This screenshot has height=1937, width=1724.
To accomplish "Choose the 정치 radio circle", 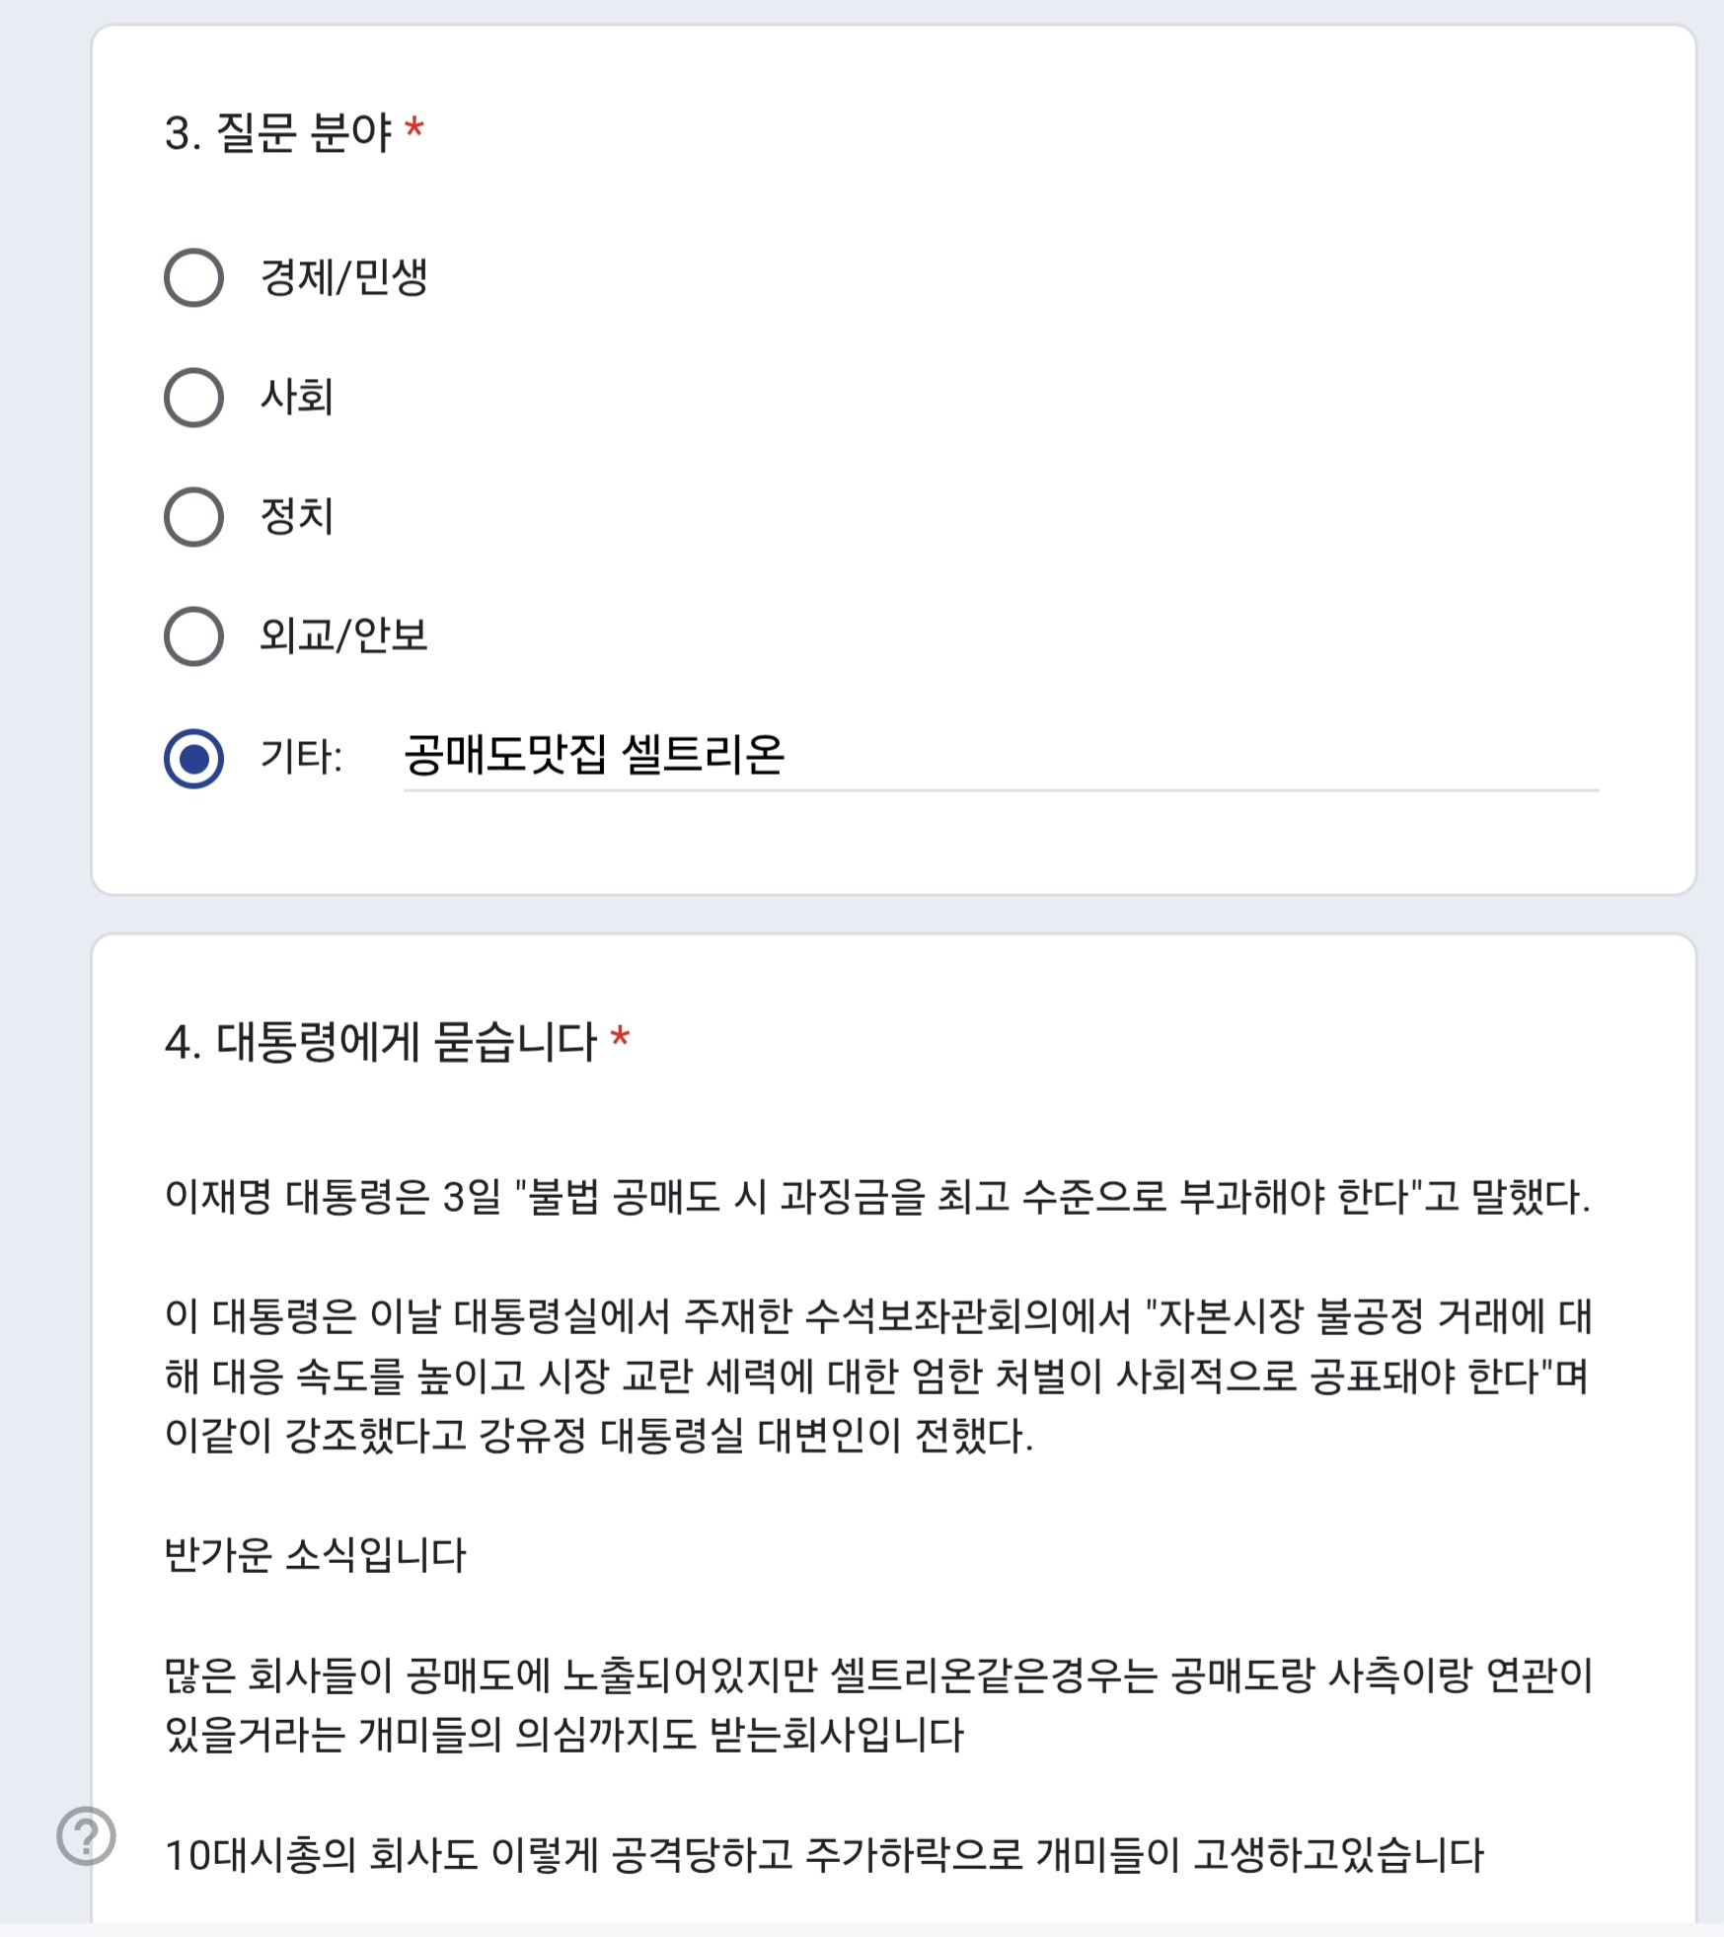I will (x=193, y=517).
